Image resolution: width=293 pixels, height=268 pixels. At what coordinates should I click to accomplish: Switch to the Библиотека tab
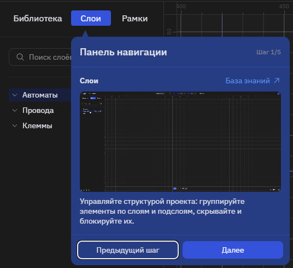tap(38, 18)
